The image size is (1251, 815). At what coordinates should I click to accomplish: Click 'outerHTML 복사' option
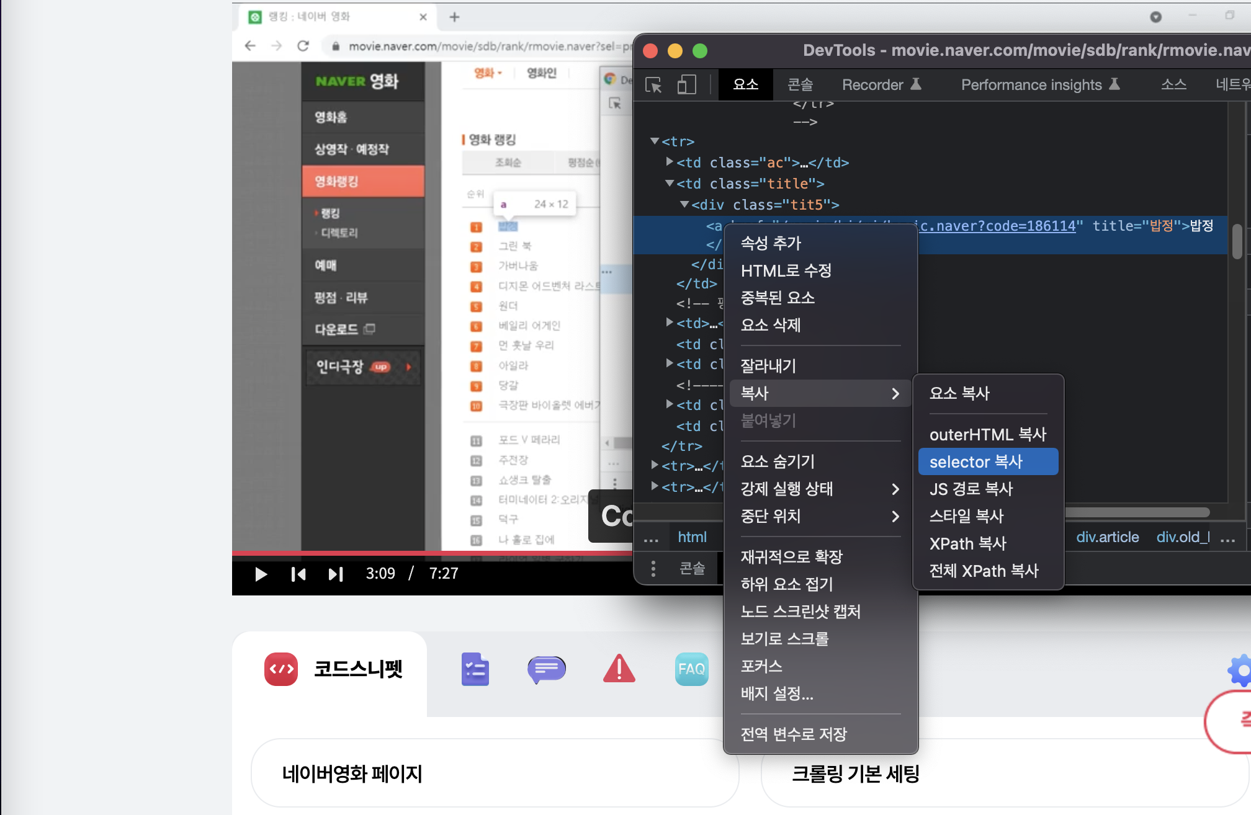point(987,435)
